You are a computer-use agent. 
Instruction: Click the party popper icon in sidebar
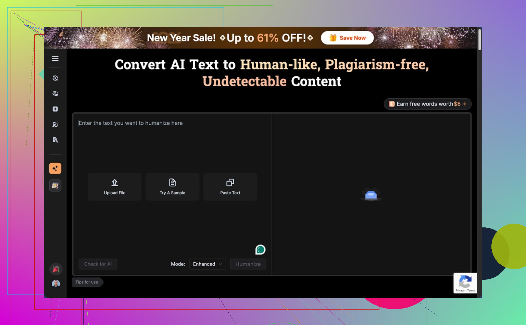coord(56,269)
